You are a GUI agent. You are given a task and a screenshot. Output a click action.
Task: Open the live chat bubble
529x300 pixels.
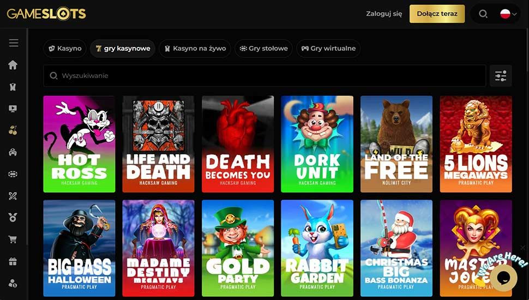(503, 278)
